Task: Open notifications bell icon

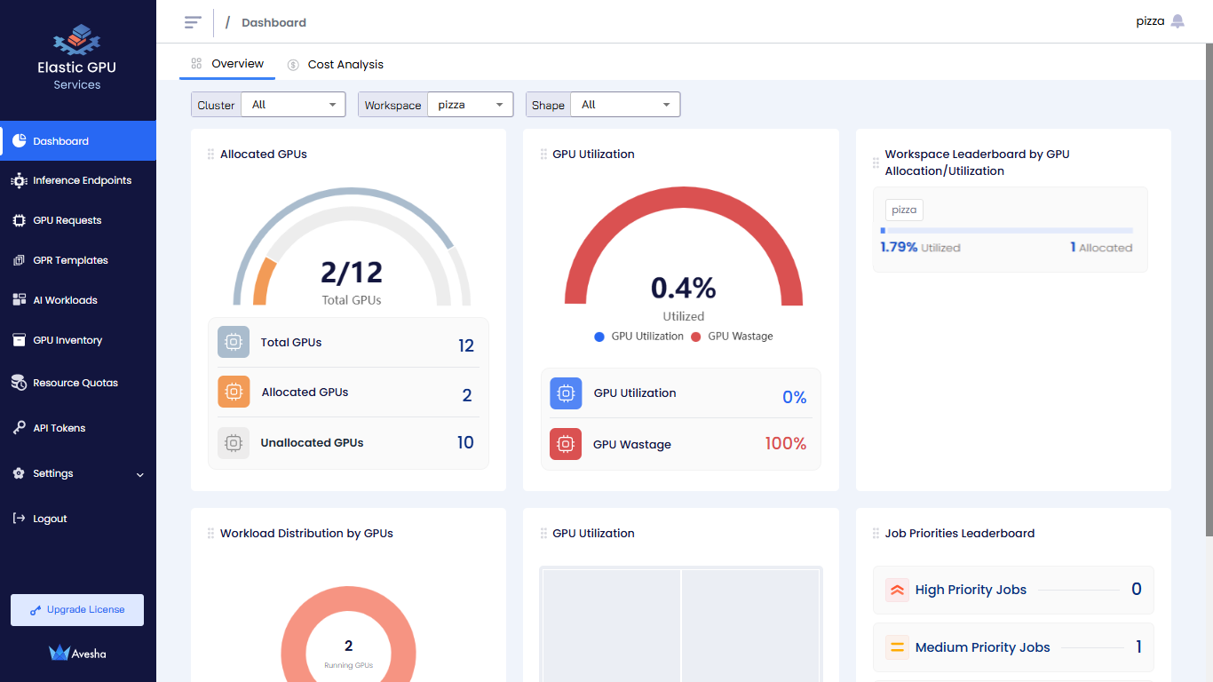Action: (x=1177, y=21)
